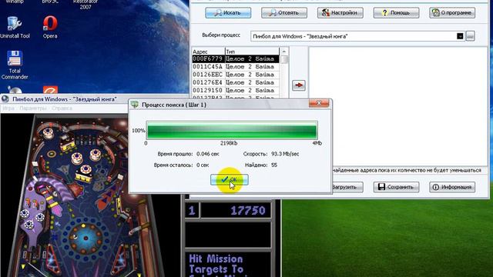Select address row 001276E4
The image size is (493, 277).
tap(235, 82)
